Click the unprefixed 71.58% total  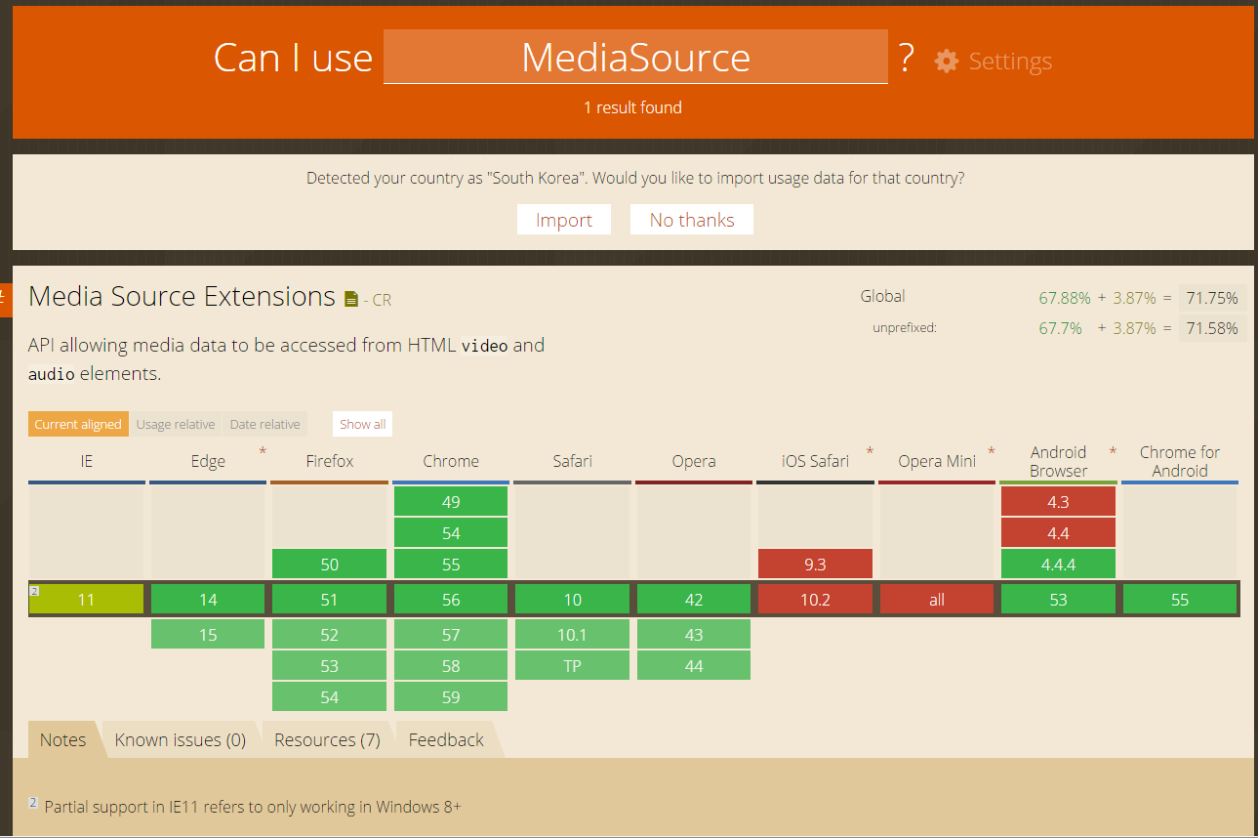(x=1211, y=328)
